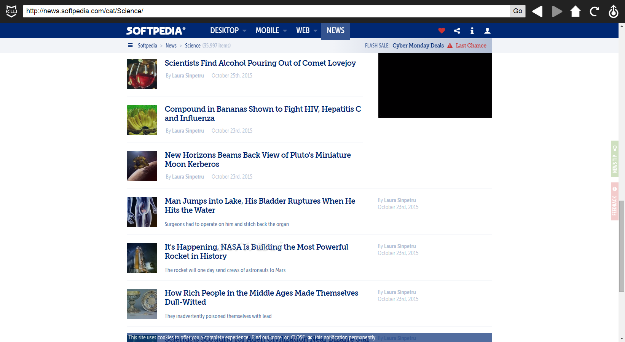Image resolution: width=625 pixels, height=342 pixels.
Task: Click the page vertical scrollbar thumb
Action: click(x=622, y=246)
